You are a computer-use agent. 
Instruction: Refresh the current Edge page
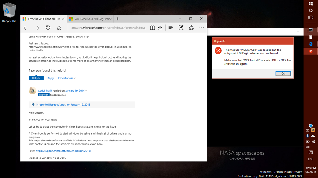(48, 28)
